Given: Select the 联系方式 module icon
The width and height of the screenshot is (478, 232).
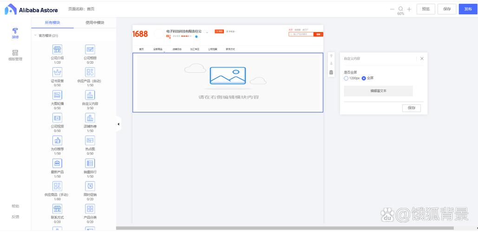Looking at the screenshot, I should coord(57,209).
